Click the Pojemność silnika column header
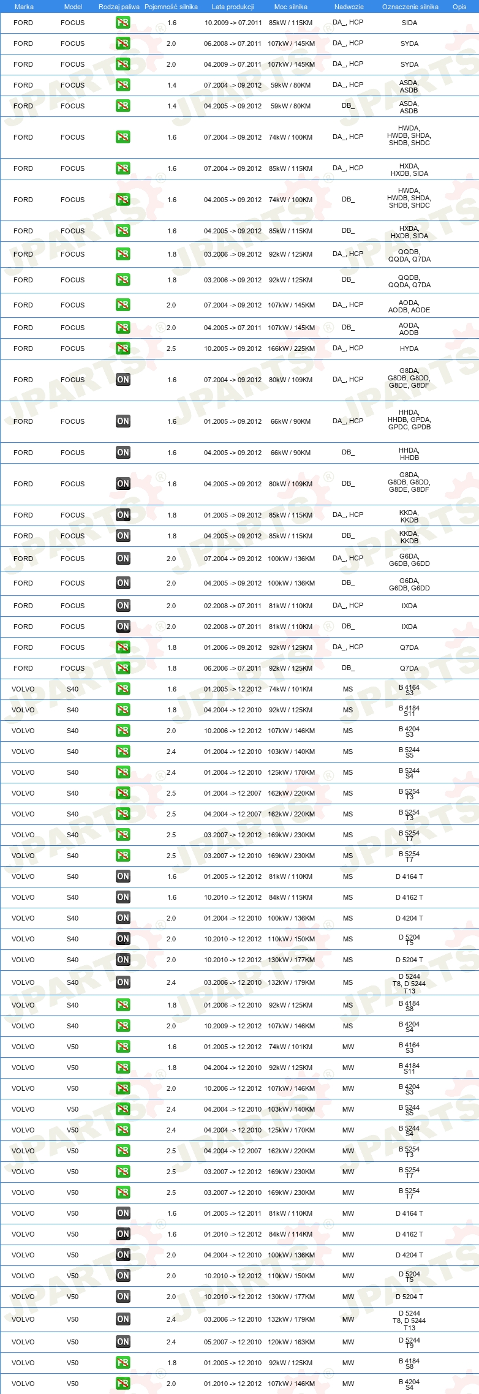This screenshot has width=479, height=1394. tap(172, 7)
